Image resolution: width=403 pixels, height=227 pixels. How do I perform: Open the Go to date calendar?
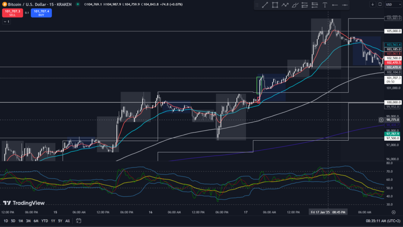pos(79,221)
